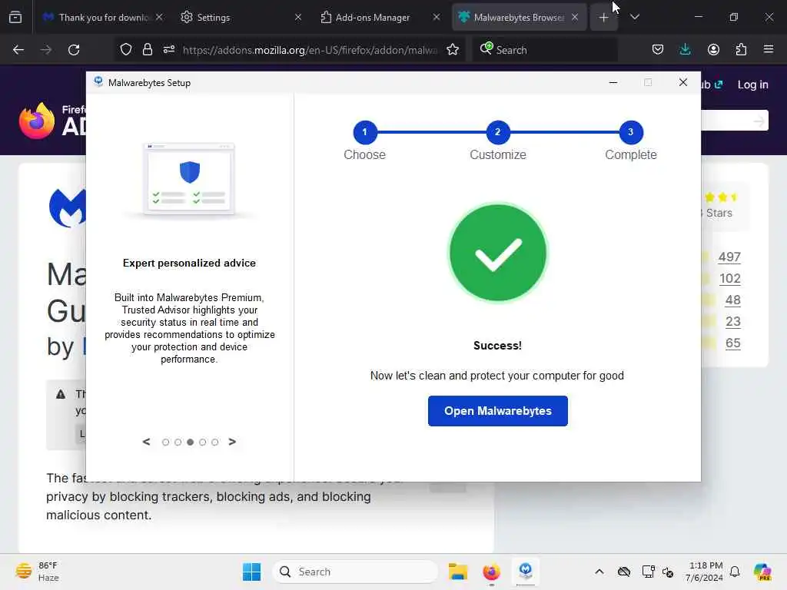Image resolution: width=787 pixels, height=590 pixels.
Task: Click the Firefox Add-ons logo
Action: point(51,121)
